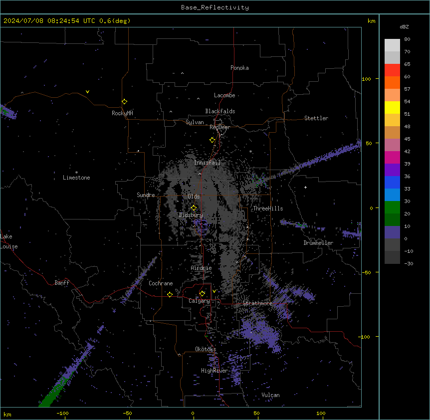
Task: Click the Cochrane city label
Action: (x=161, y=283)
